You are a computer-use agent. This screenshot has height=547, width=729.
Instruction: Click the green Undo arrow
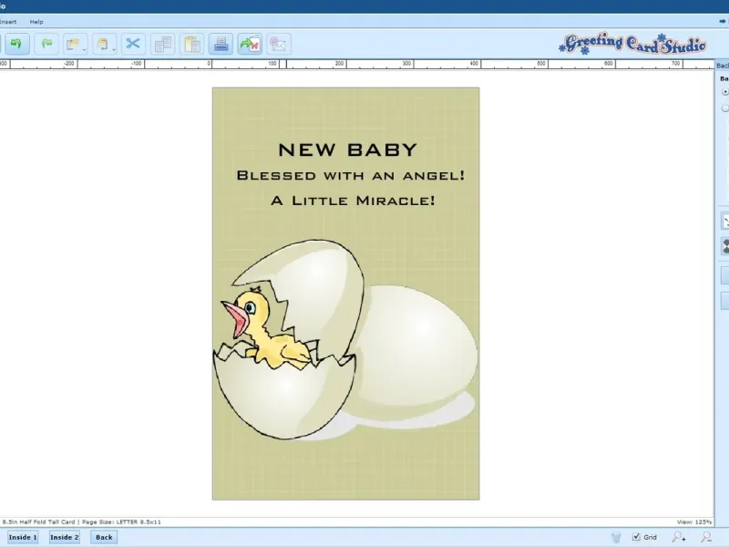pyautogui.click(x=16, y=44)
